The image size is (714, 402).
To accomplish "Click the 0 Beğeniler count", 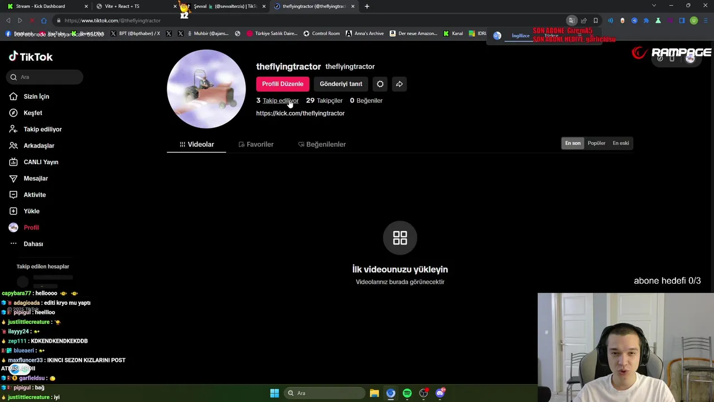I will click(366, 100).
